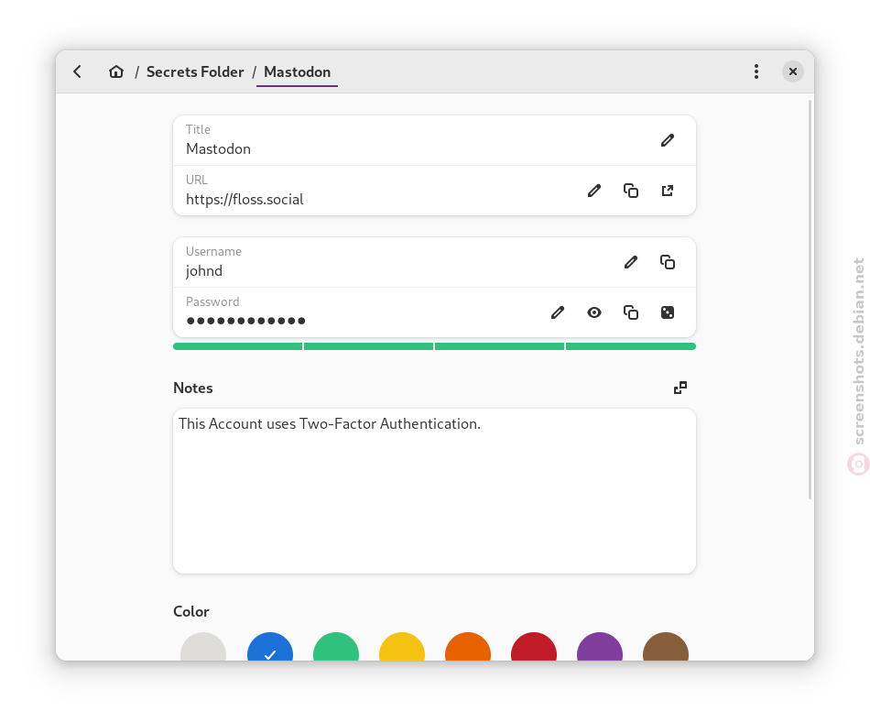Navigate to Secrets Folder breadcrumb
The width and height of the screenshot is (870, 722).
195,71
